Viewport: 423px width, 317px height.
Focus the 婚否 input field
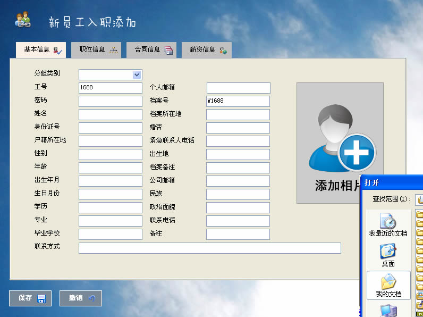click(238, 128)
